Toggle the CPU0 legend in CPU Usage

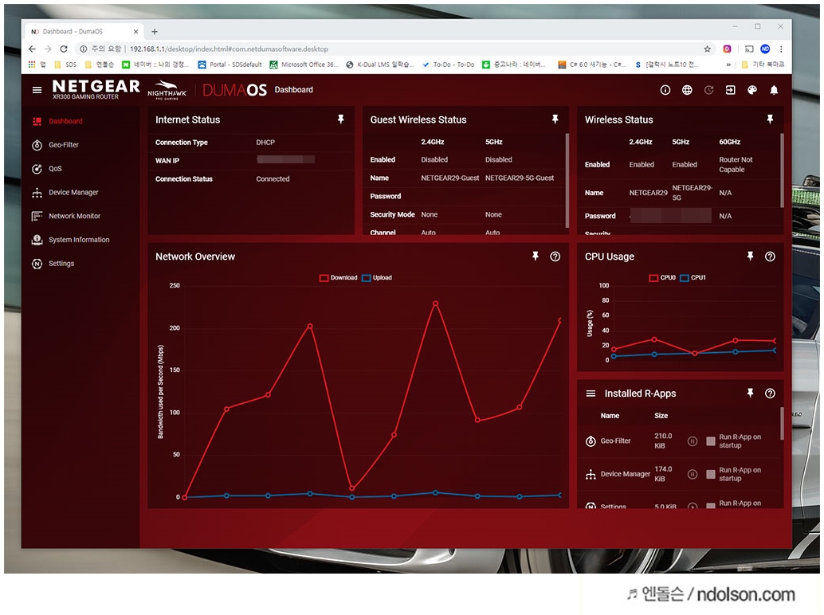(x=662, y=278)
